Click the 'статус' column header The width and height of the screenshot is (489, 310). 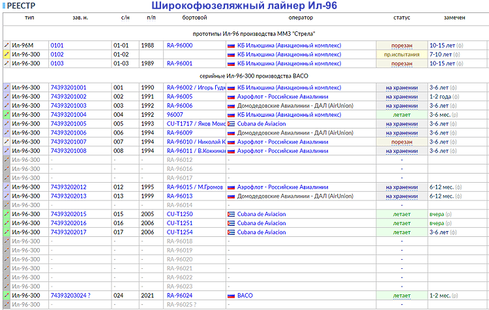pyautogui.click(x=402, y=18)
